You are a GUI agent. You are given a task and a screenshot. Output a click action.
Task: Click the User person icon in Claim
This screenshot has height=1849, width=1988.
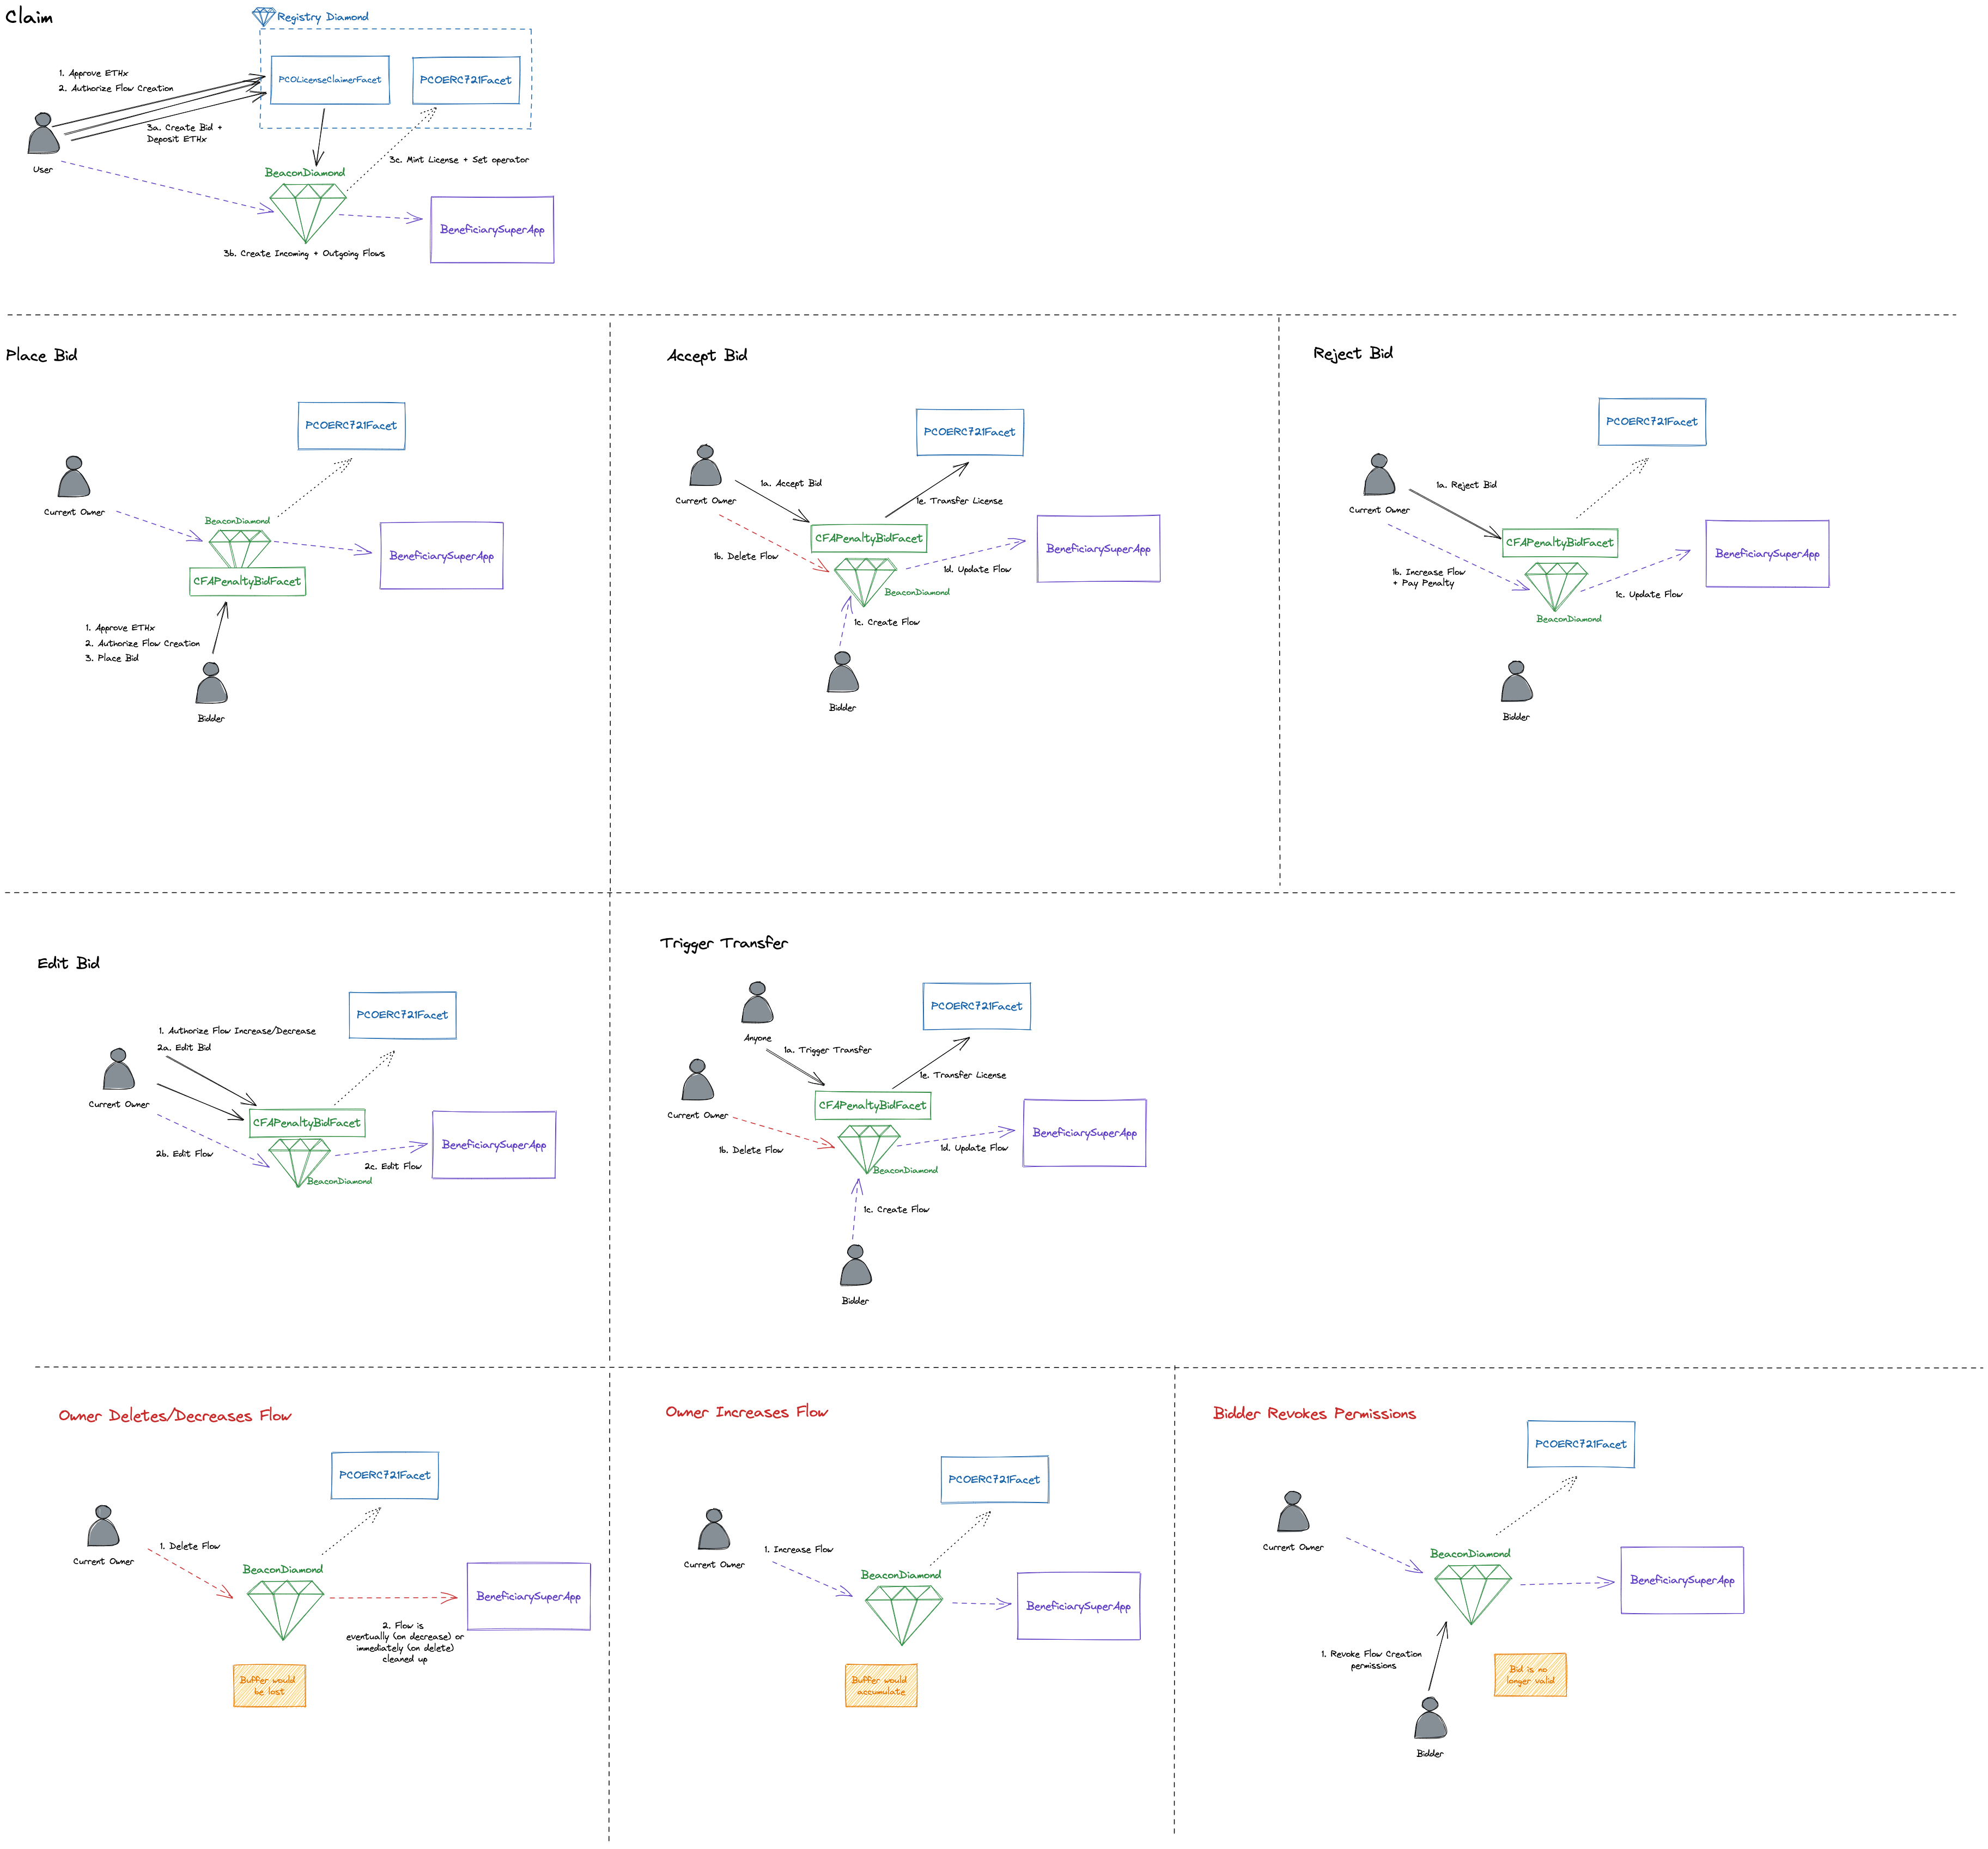[x=43, y=135]
